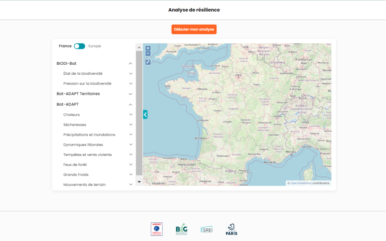Image resolution: width=386 pixels, height=241 pixels.
Task: Click the Ville de Paris logo
Action: coord(231,229)
